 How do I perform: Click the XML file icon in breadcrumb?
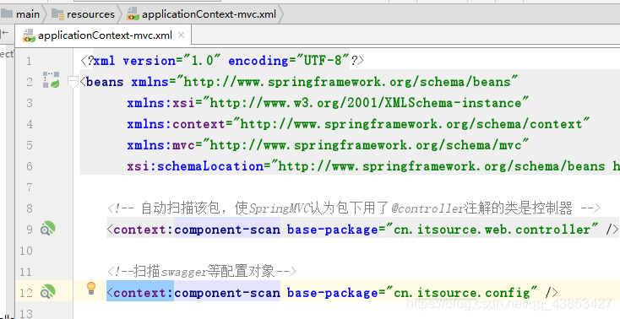pos(133,14)
